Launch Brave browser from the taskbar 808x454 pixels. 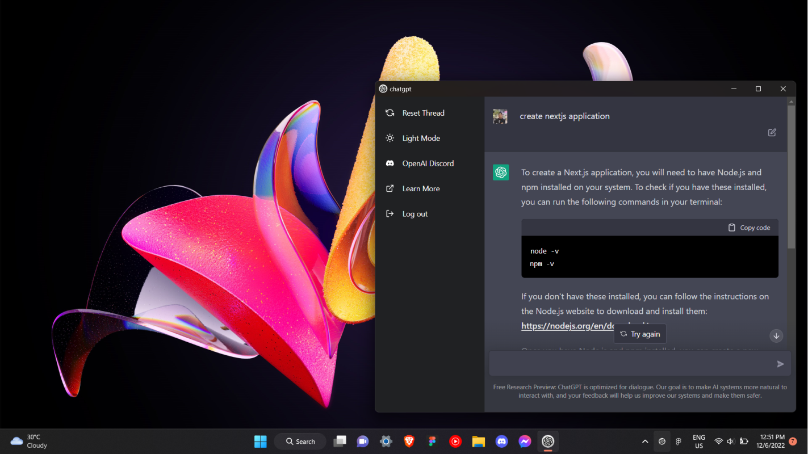point(409,442)
